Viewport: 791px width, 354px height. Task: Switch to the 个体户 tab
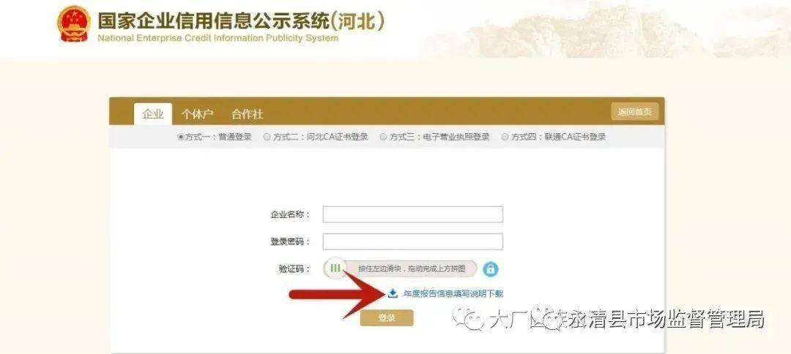198,114
